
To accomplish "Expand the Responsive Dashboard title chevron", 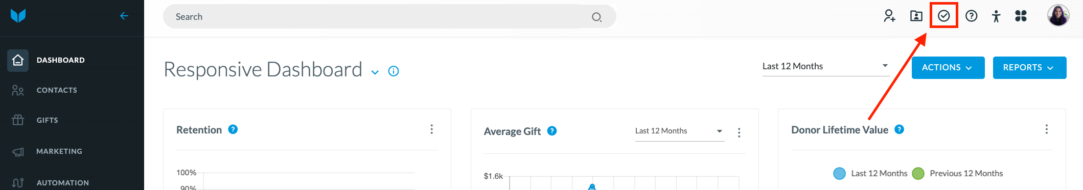I will [375, 72].
